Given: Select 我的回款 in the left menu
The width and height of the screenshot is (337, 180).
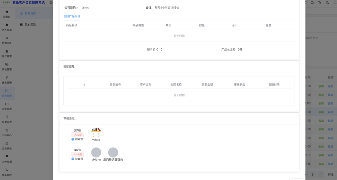Looking at the screenshot, I should pos(30,25).
